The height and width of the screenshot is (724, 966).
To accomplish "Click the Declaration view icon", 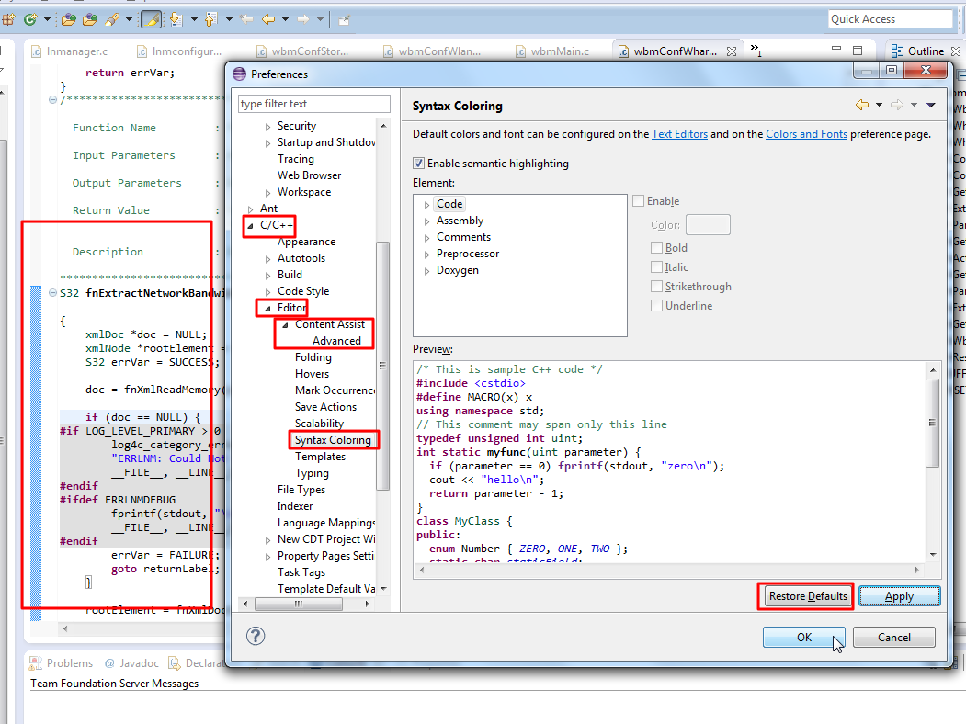I will (x=175, y=663).
